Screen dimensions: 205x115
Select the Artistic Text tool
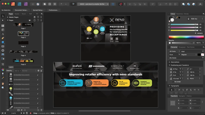pyautogui.click(x=3, y=34)
